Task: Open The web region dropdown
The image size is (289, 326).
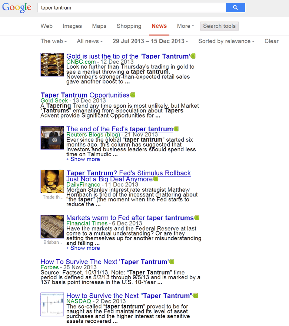Action: [x=54, y=41]
